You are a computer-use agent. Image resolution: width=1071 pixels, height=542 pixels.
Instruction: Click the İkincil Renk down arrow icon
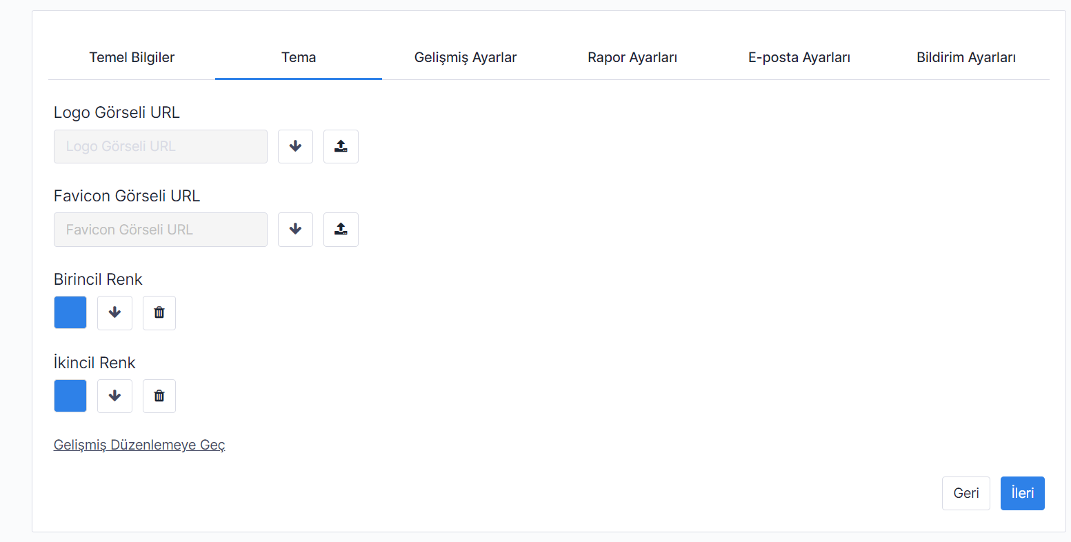pyautogui.click(x=114, y=397)
